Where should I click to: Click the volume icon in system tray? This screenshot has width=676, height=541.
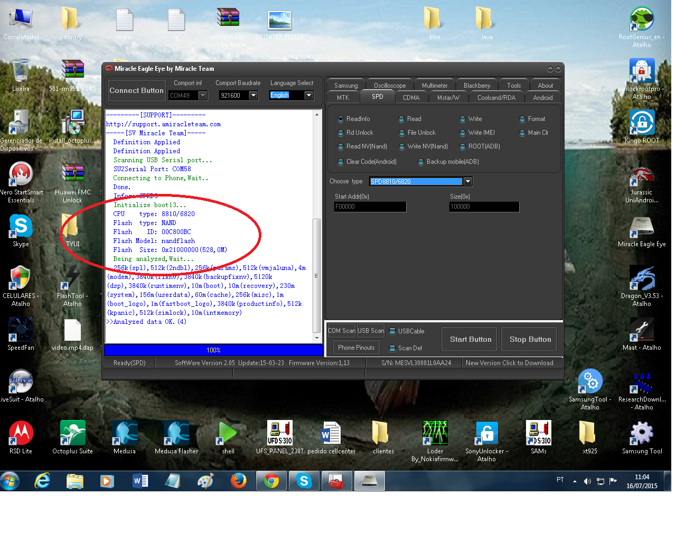point(587,481)
